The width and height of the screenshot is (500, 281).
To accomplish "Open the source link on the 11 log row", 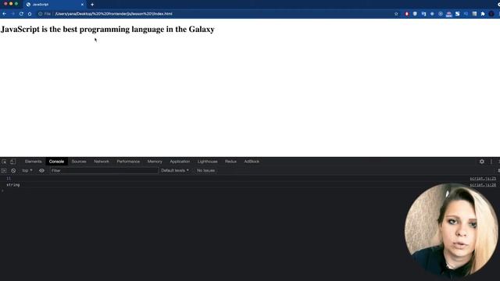I will [x=483, y=179].
